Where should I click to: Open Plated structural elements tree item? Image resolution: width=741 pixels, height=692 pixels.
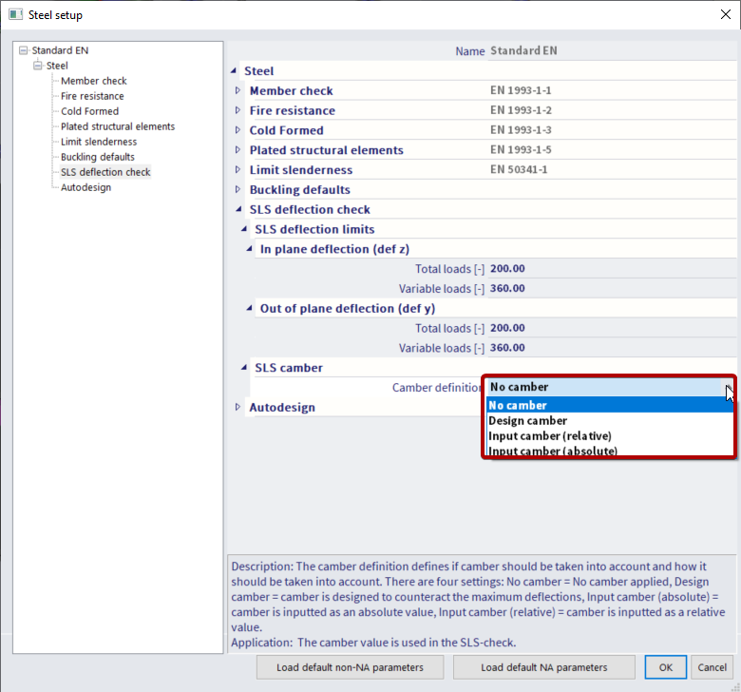pyautogui.click(x=117, y=126)
